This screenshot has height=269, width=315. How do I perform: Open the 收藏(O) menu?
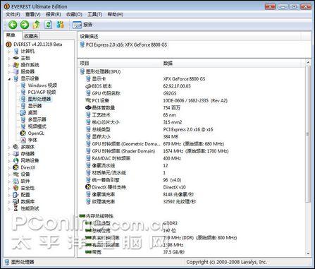74,14
